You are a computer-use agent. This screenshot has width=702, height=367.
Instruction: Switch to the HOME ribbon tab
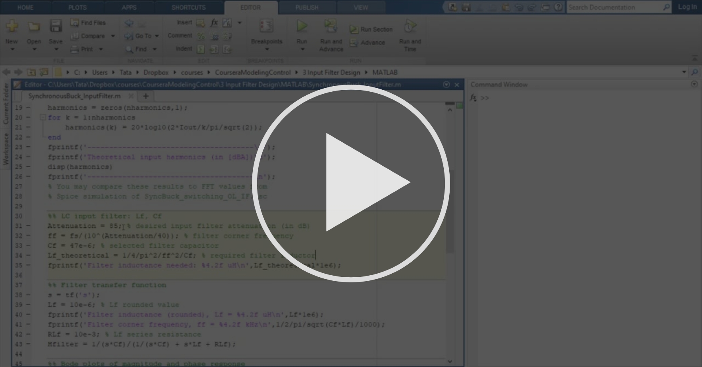click(x=25, y=7)
